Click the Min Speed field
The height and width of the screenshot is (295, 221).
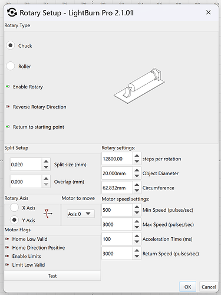117,210
